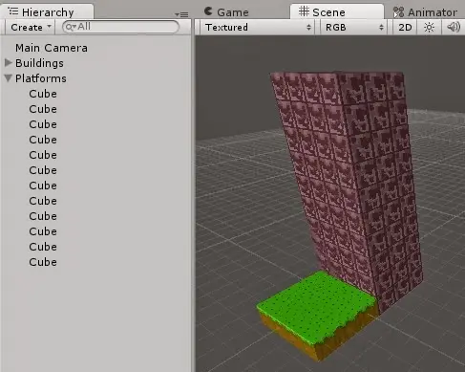Select Main Camera in Hierarchy
465x372 pixels.
tap(52, 48)
